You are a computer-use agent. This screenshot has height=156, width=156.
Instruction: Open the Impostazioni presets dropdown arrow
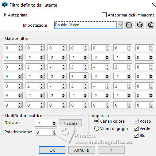pos(120,25)
